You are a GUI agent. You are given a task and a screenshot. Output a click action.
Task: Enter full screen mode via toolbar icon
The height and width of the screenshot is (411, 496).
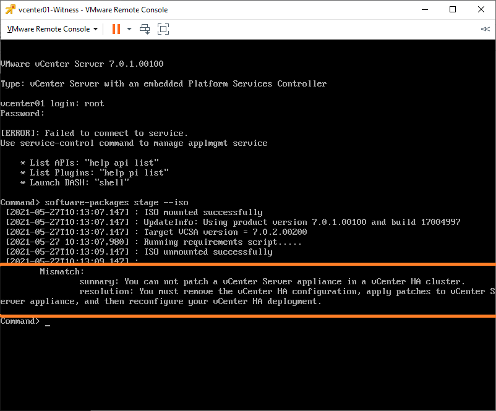pyautogui.click(x=163, y=29)
